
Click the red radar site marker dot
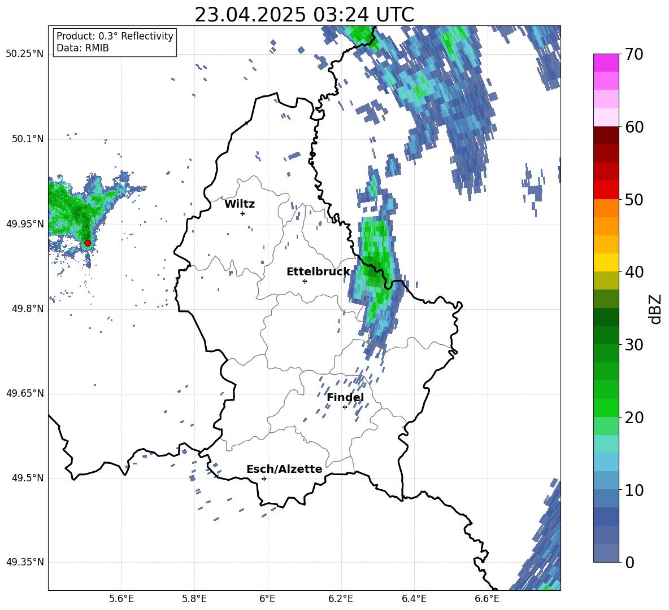click(x=88, y=243)
